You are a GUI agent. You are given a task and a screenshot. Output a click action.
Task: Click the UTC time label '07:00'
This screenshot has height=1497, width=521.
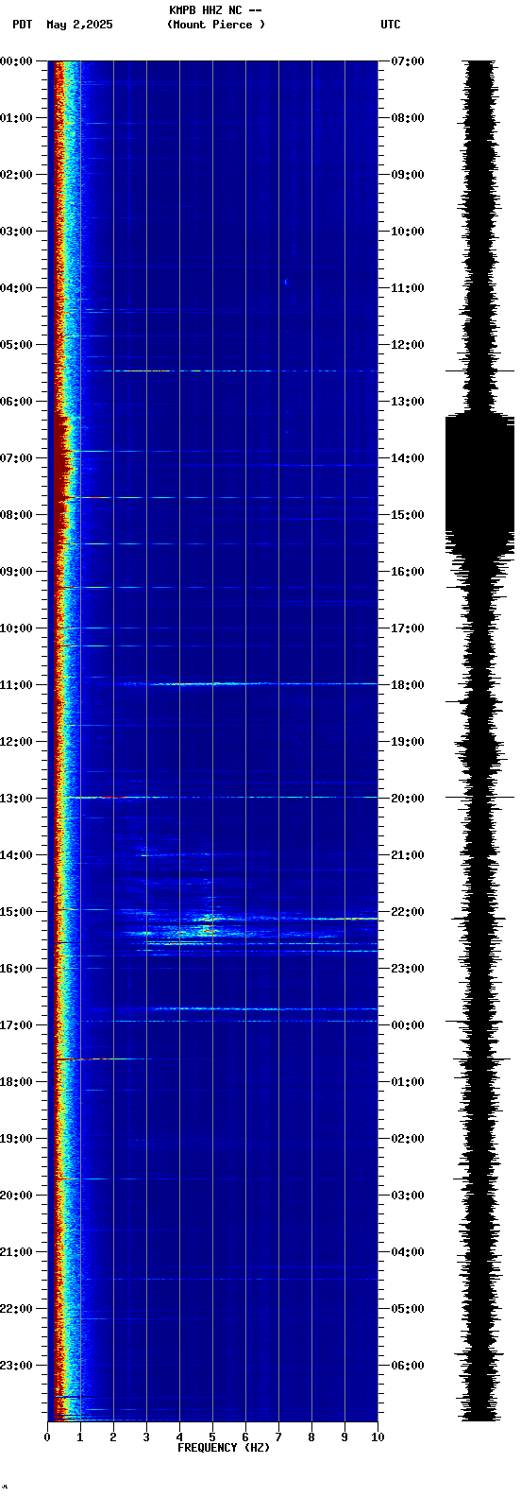(x=408, y=61)
